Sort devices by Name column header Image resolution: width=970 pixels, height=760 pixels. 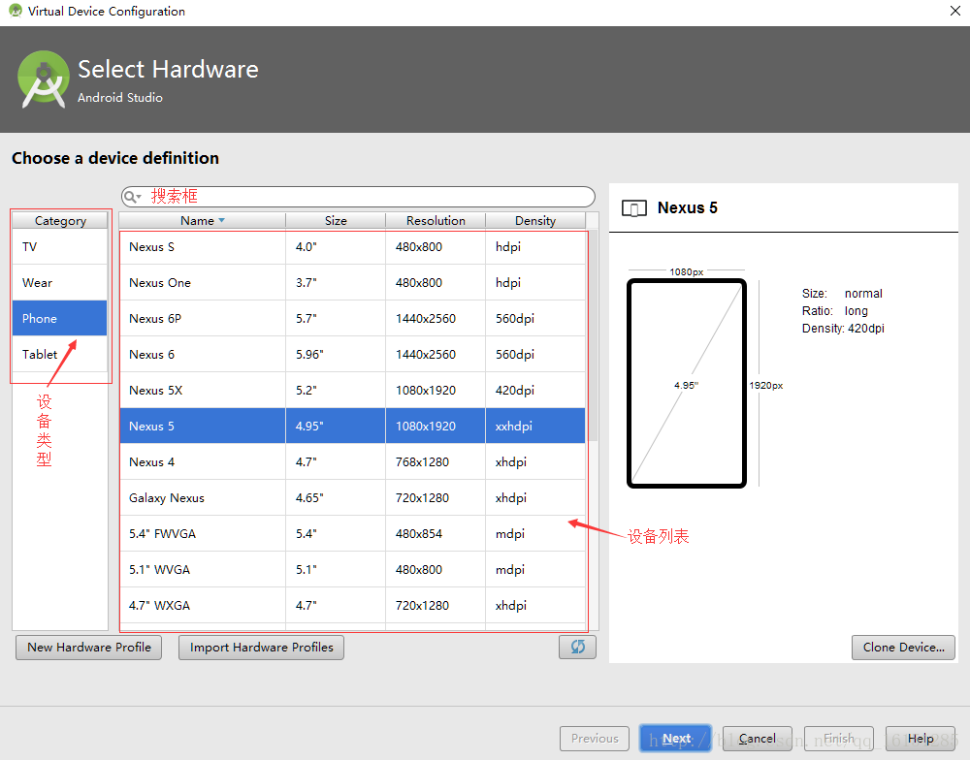coord(203,221)
